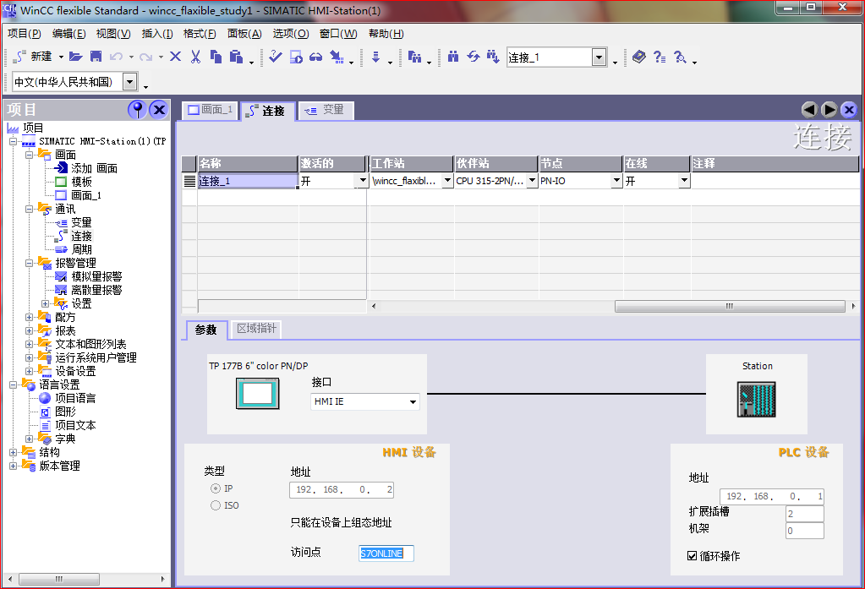The image size is (865, 589).
Task: Click the PLC 地址 IP address field
Action: coord(772,496)
